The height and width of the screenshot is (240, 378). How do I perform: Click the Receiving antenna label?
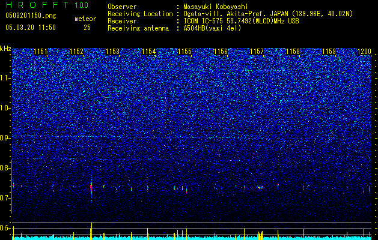138,28
